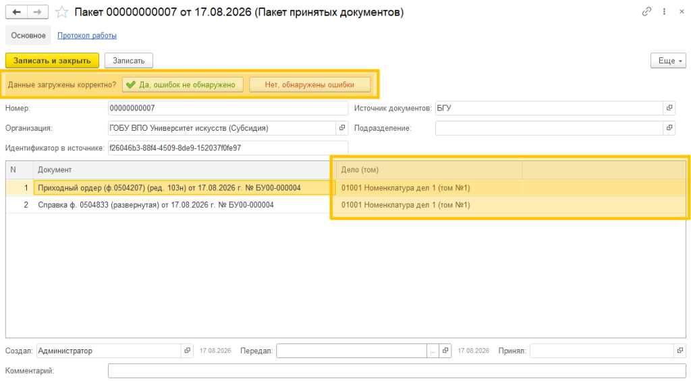Click the Источник документов field
Screen dimensions: 691x381
click(549, 108)
